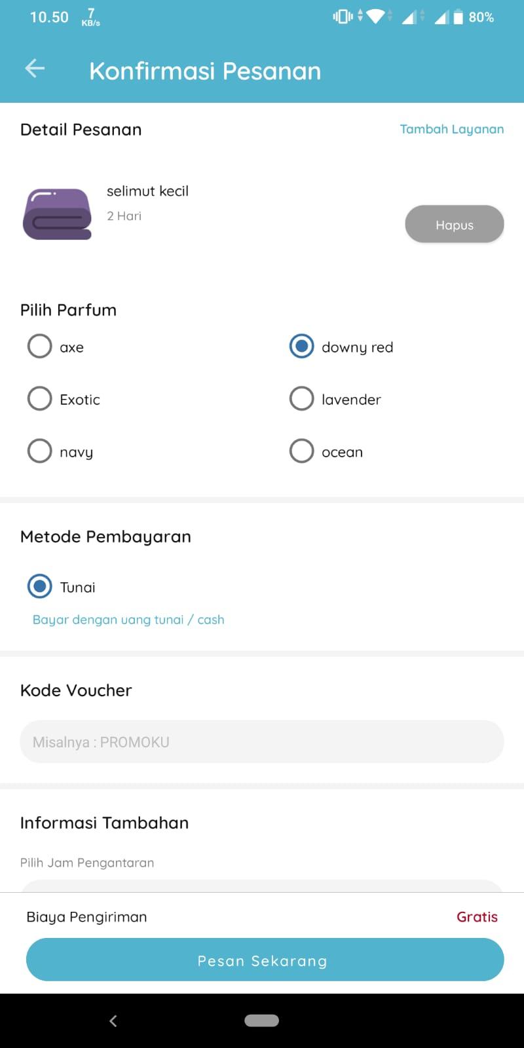Screen dimensions: 524x1048
Task: Tap the battery status icon
Action: tap(458, 17)
